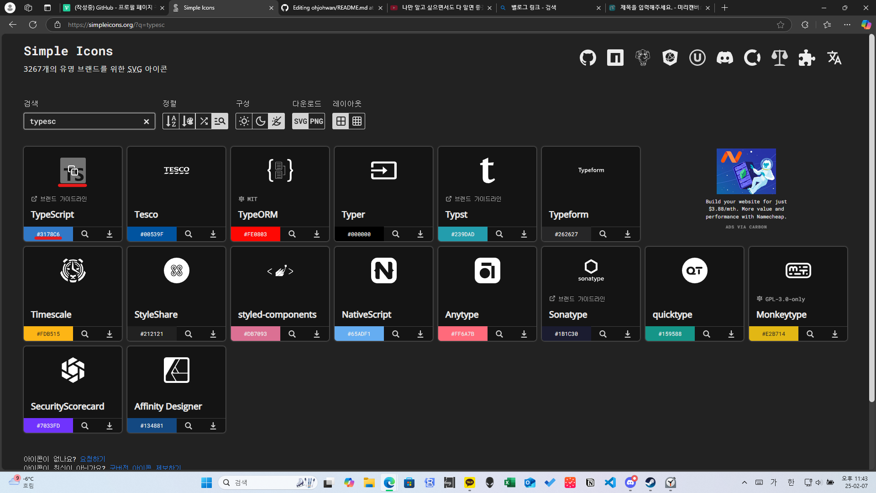
Task: Switch to the YouTube video browser tab
Action: point(441,8)
